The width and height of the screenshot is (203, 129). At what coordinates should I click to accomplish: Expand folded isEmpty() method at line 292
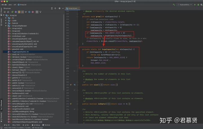pyautogui.click(x=78, y=104)
